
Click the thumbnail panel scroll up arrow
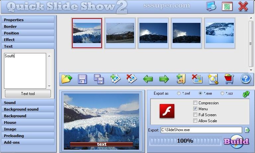point(251,18)
